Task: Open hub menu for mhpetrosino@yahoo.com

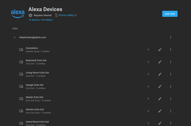Action: click(171, 37)
